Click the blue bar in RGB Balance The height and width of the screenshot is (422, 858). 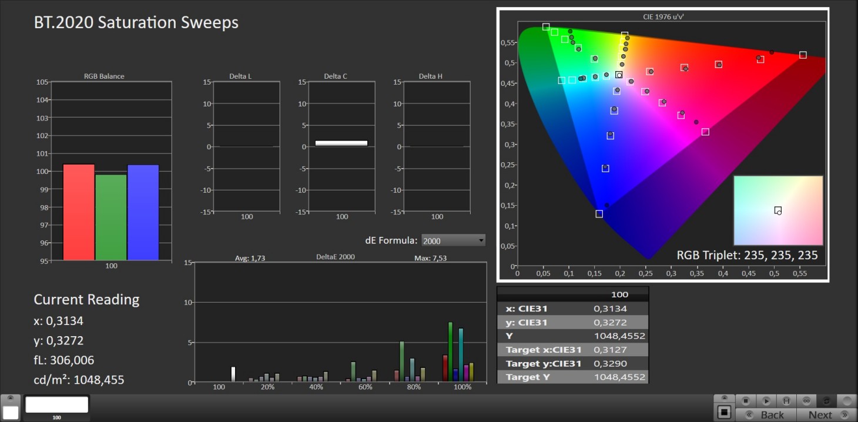coord(143,213)
